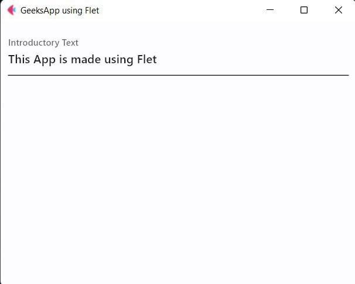Click the "Introductory Text" field label
Image resolution: width=355 pixels, height=284 pixels.
[43, 43]
